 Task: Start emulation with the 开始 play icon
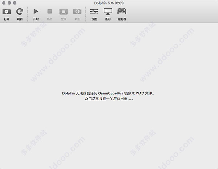(36, 11)
